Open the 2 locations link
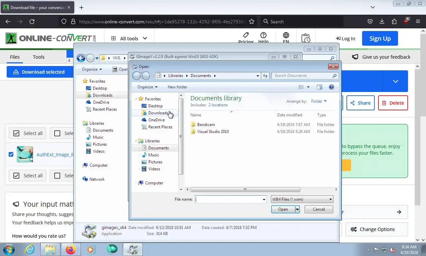 coord(218,105)
